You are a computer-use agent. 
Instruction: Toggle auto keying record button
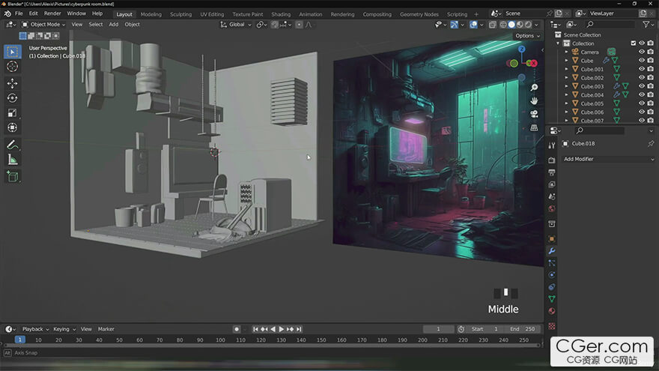coord(237,329)
